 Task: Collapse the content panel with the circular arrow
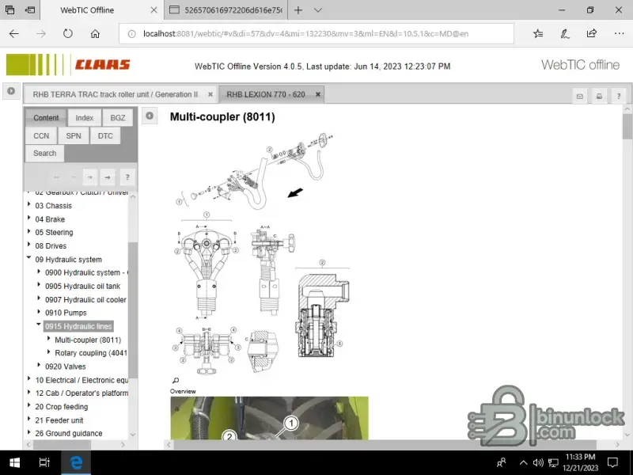pyautogui.click(x=150, y=116)
